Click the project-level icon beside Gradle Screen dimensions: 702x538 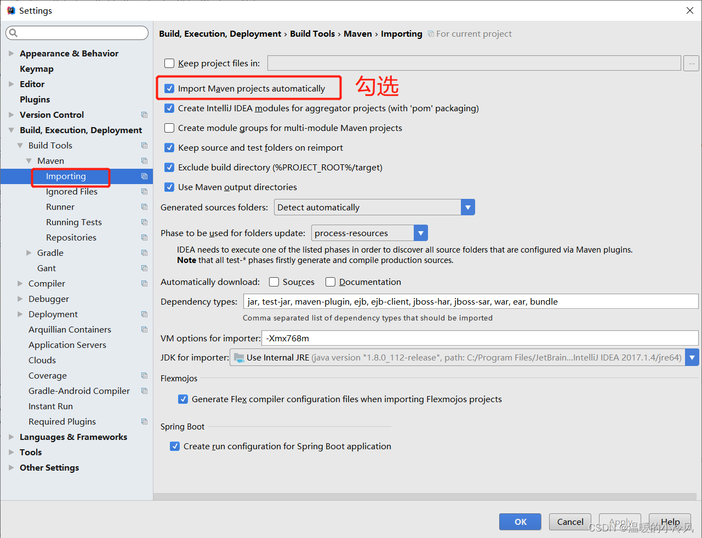[x=144, y=253]
